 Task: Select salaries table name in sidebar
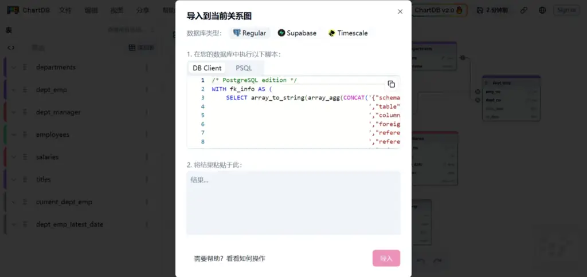47,157
